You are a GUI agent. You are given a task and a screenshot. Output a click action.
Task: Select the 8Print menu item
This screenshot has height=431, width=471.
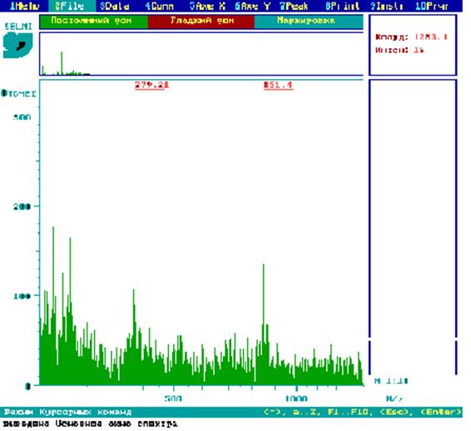tap(343, 6)
